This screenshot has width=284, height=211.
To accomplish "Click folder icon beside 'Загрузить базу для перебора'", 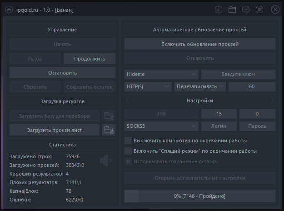I will [109, 116].
